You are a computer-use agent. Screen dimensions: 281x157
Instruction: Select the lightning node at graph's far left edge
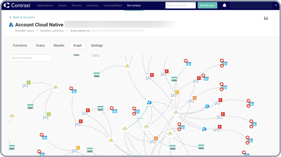(12, 116)
